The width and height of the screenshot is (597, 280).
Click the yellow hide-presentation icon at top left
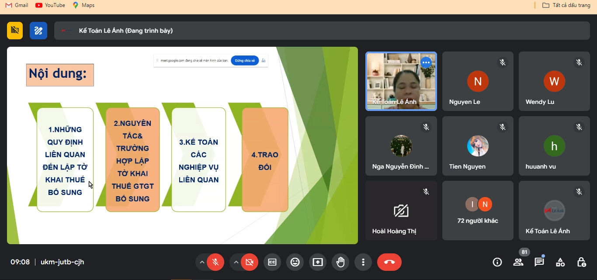tap(15, 31)
